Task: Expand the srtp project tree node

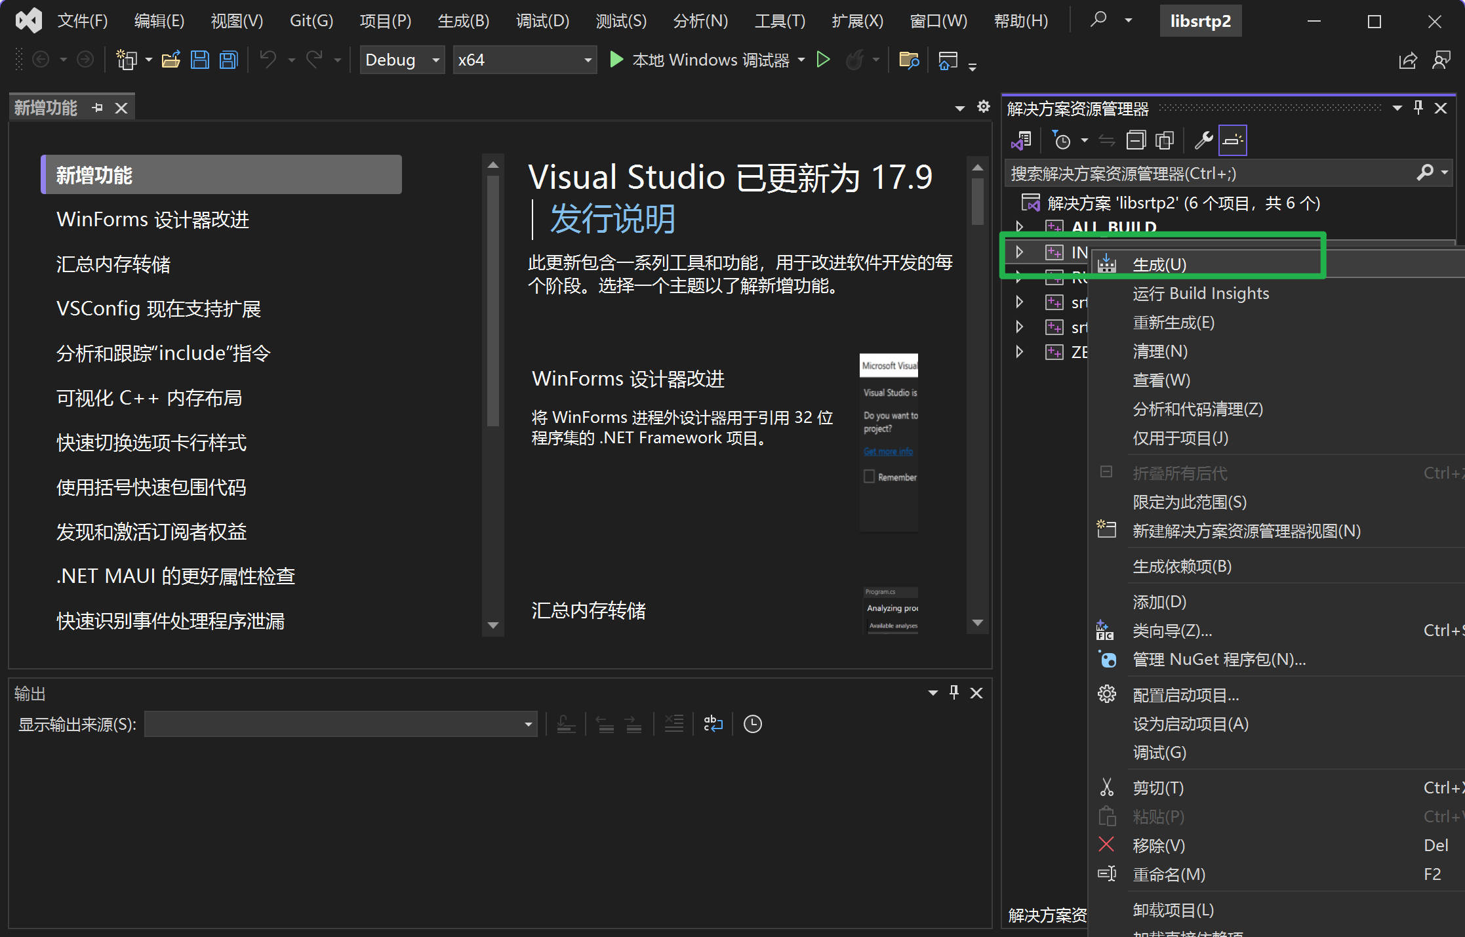Action: tap(1019, 302)
